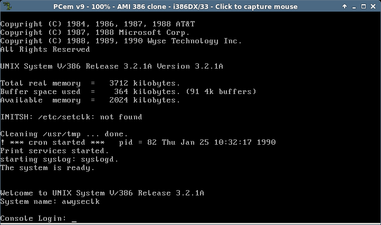This screenshot has width=381, height=225.
Task: Click the "Cleaning /usr/tmp ... done." line
Action: click(x=64, y=134)
